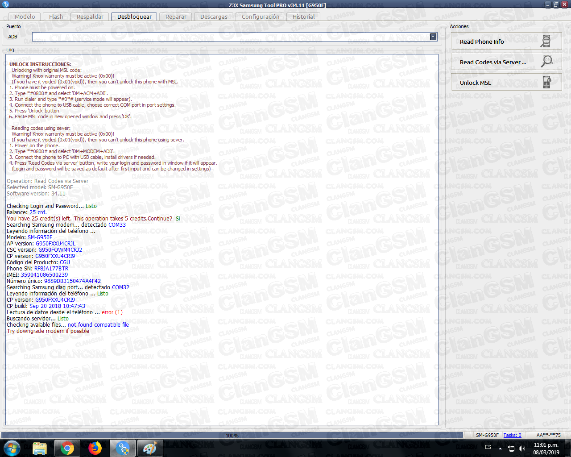The image size is (571, 457).
Task: Click the 'not found compatible file' message
Action: 98,325
